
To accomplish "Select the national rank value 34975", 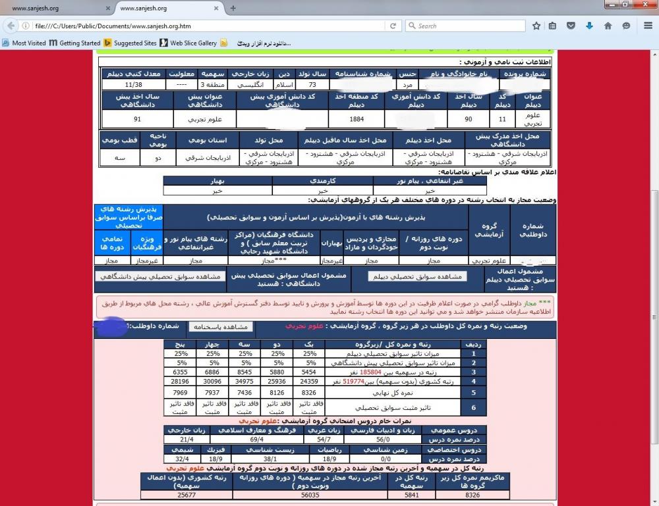I will 244,382.
